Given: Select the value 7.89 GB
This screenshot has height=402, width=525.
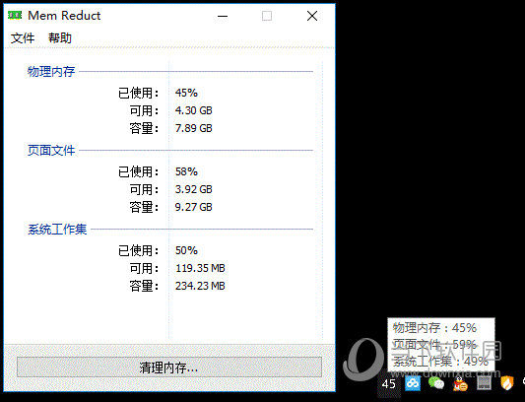Looking at the screenshot, I should click(x=194, y=128).
